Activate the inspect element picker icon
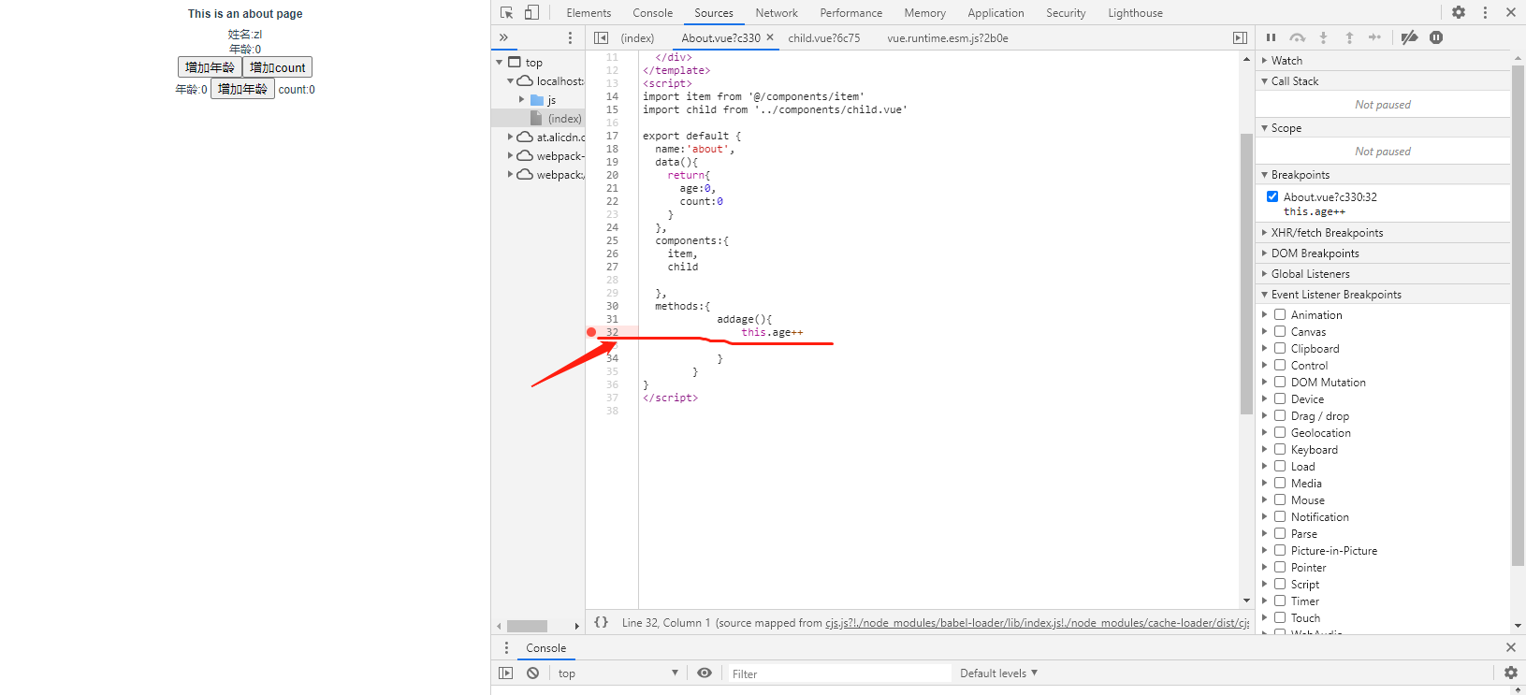The height and width of the screenshot is (695, 1526). pyautogui.click(x=506, y=13)
